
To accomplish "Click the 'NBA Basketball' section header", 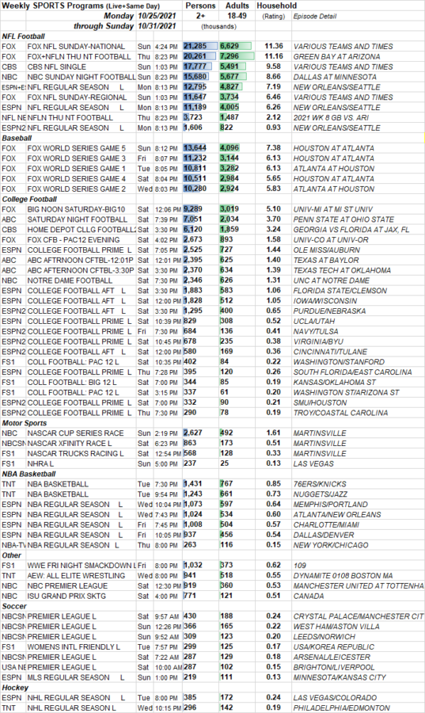I will [28, 475].
